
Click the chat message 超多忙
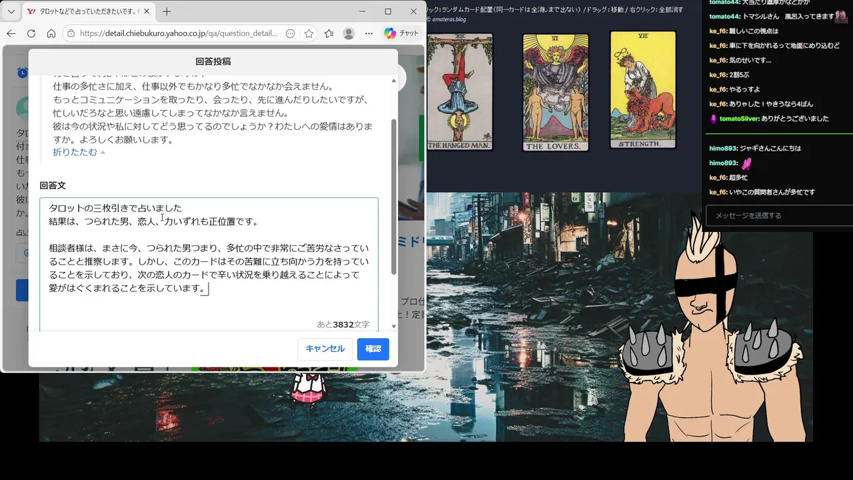pyautogui.click(x=728, y=177)
